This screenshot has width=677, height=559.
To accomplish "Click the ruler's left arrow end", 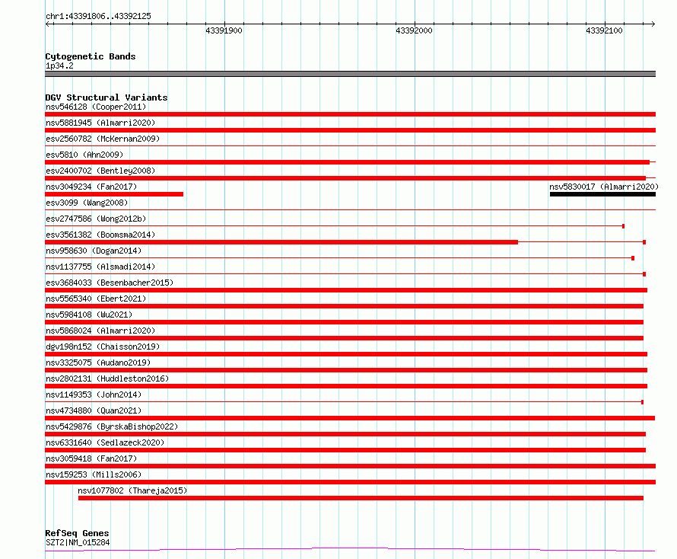I will pos(48,24).
